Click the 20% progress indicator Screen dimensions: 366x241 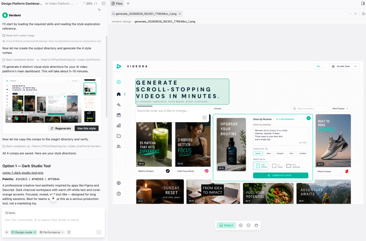click(88, 4)
